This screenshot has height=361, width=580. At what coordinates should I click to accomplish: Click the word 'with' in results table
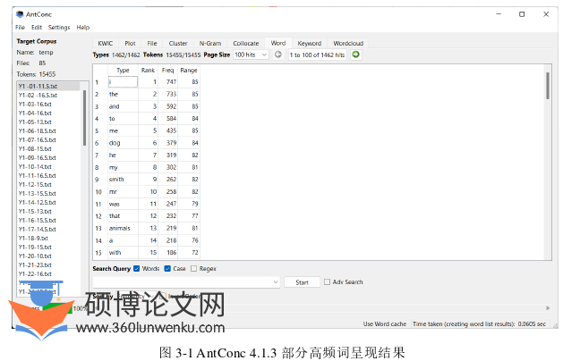click(x=115, y=253)
